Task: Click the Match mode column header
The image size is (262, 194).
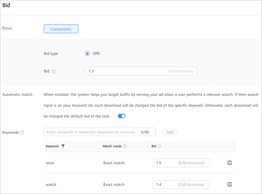Action: click(112, 146)
